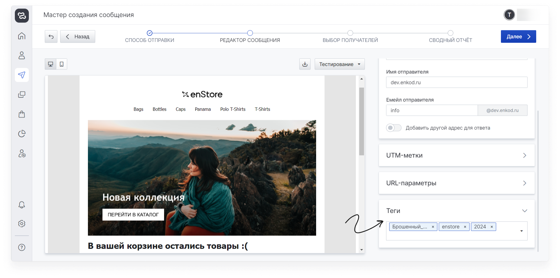The width and height of the screenshot is (560, 278).
Task: Expand the UTM-метки section
Action: click(457, 155)
